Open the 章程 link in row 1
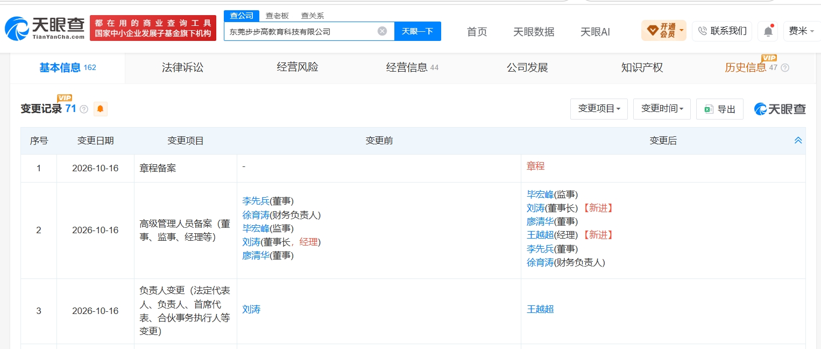This screenshot has height=349, width=821. tap(535, 166)
